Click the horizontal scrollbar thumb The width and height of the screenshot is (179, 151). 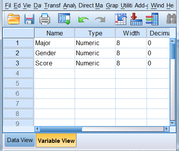[x=61, y=129]
